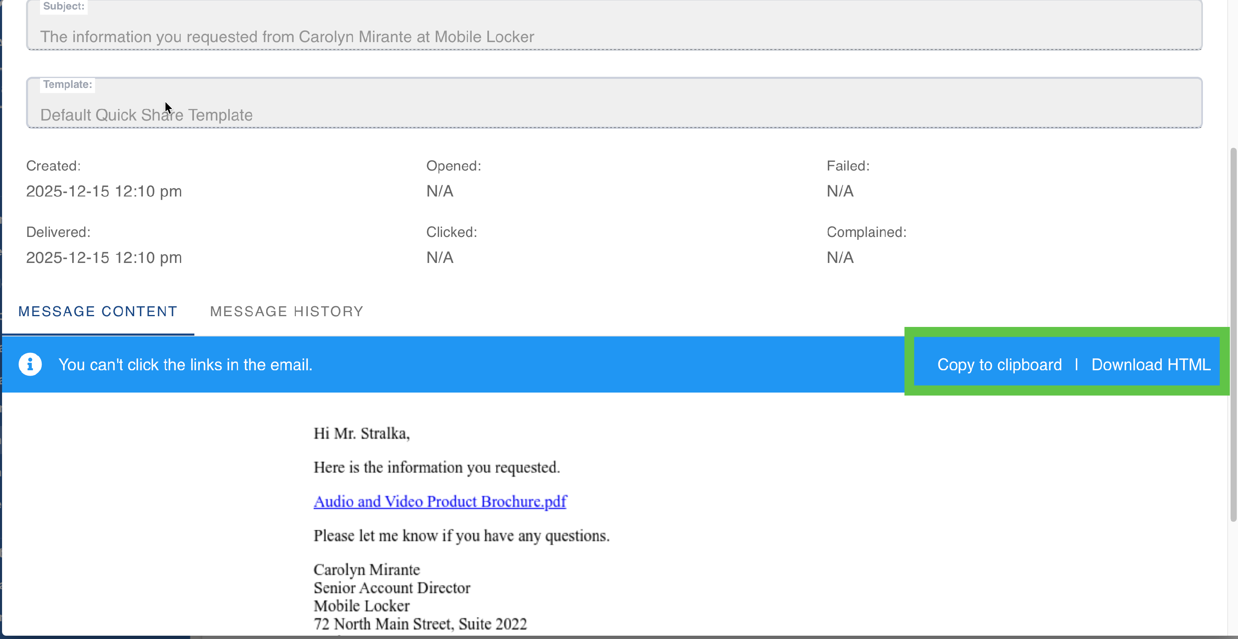Click the "You can't click the links" notice text
The height and width of the screenshot is (639, 1238).
[185, 364]
